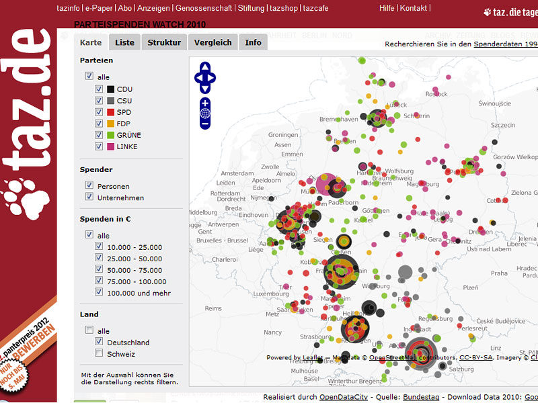The height and width of the screenshot is (403, 538).
Task: Zoom out of the map with minus
Action: tap(205, 124)
